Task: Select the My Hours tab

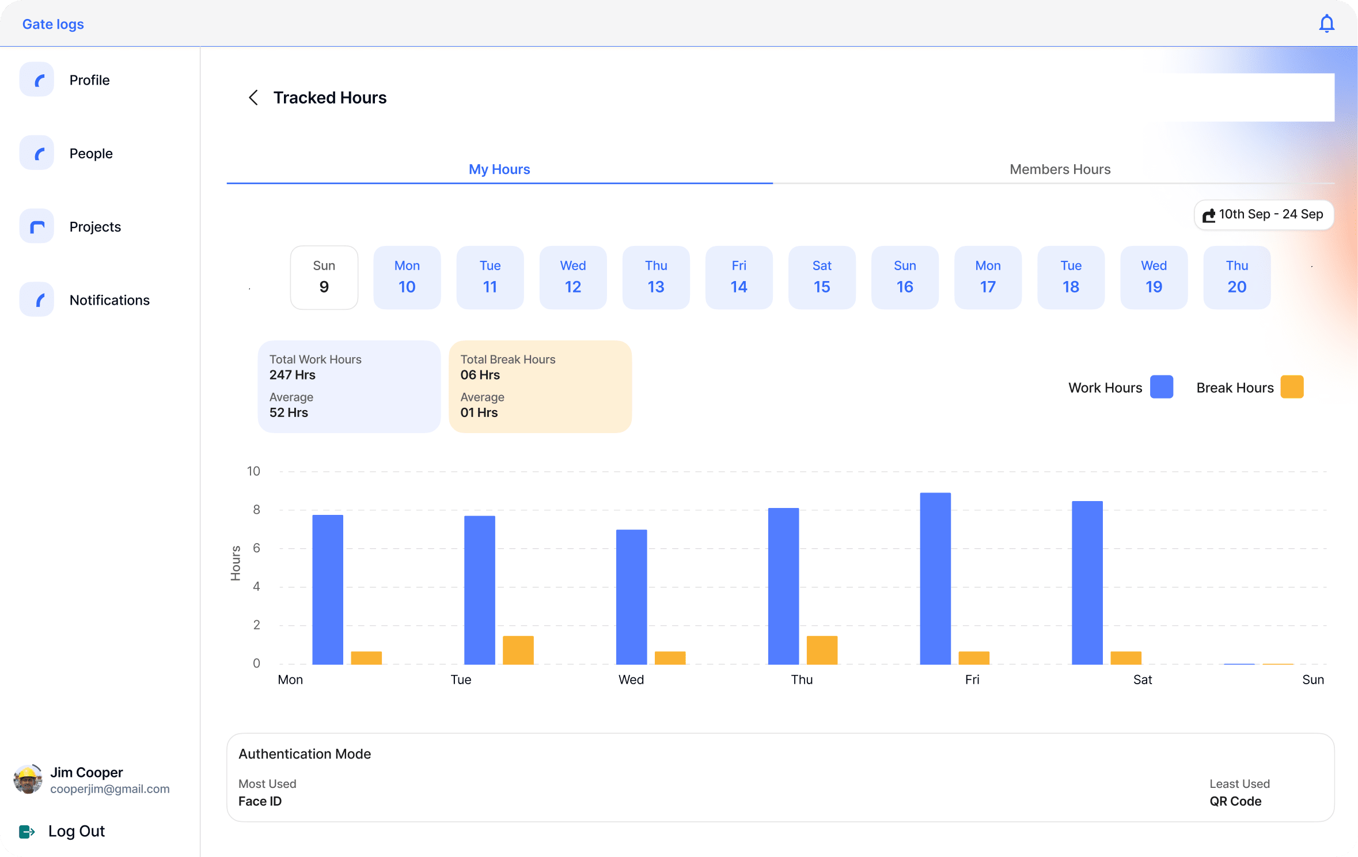Action: [x=499, y=169]
